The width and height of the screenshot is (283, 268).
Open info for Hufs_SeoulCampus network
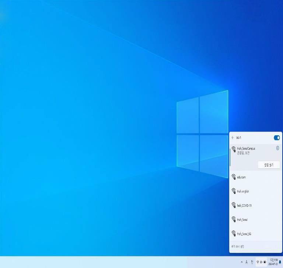(x=277, y=148)
